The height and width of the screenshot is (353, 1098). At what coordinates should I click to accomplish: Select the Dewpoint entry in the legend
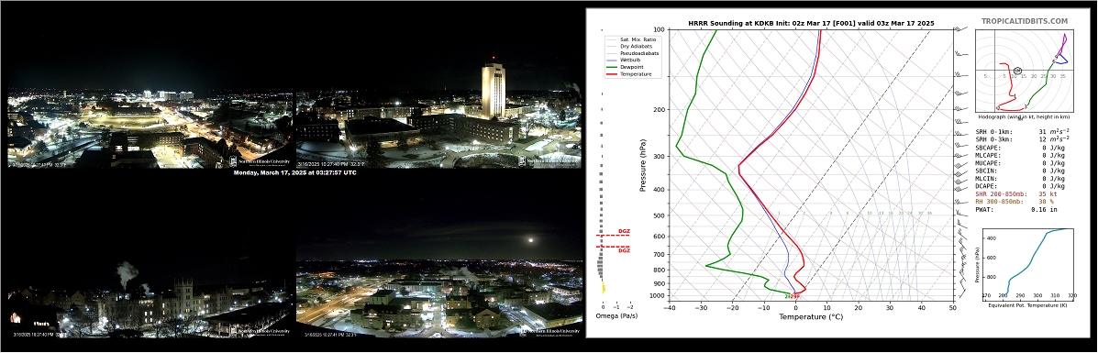[x=632, y=67]
